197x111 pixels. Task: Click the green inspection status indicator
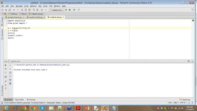pyautogui.click(x=193, y=20)
